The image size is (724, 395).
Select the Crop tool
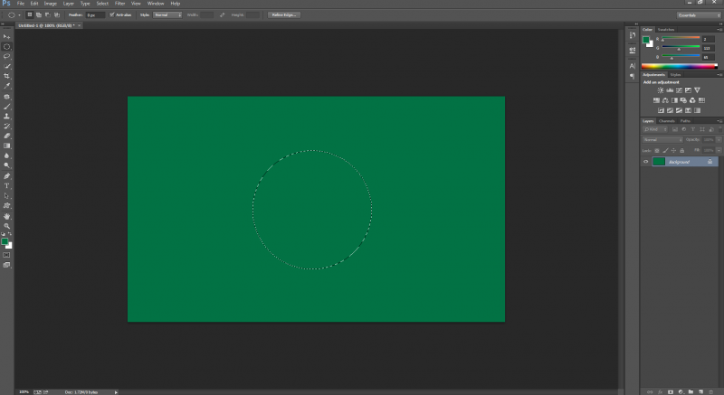pos(7,76)
